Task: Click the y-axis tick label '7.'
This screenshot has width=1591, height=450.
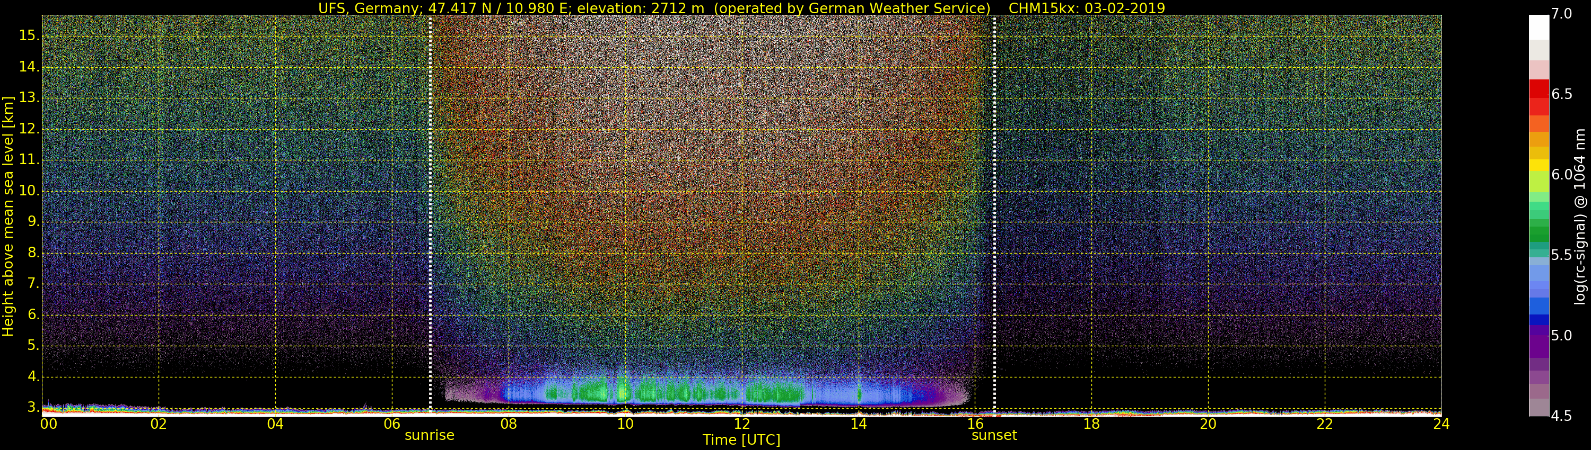Action: [33, 284]
